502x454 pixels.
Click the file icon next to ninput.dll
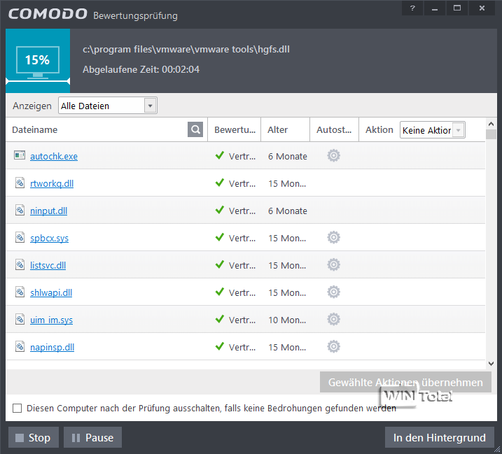point(20,210)
